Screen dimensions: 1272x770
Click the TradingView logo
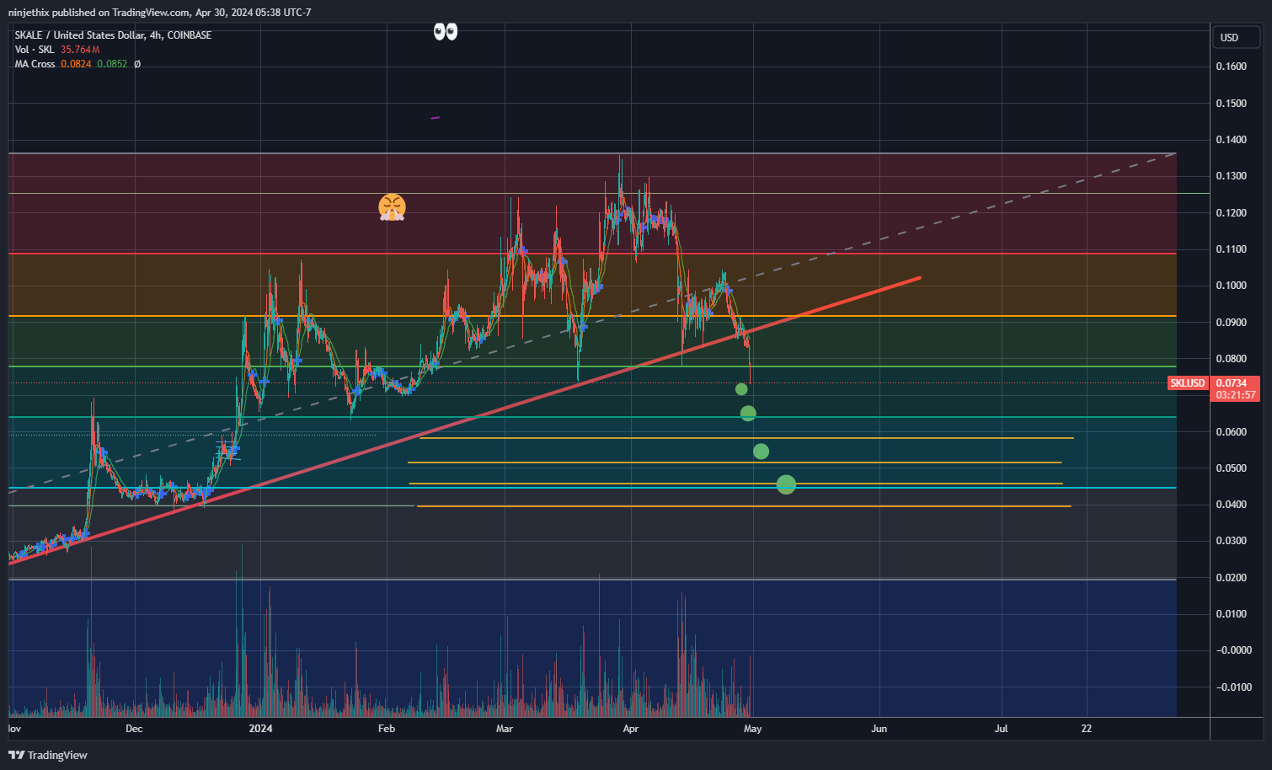point(48,755)
